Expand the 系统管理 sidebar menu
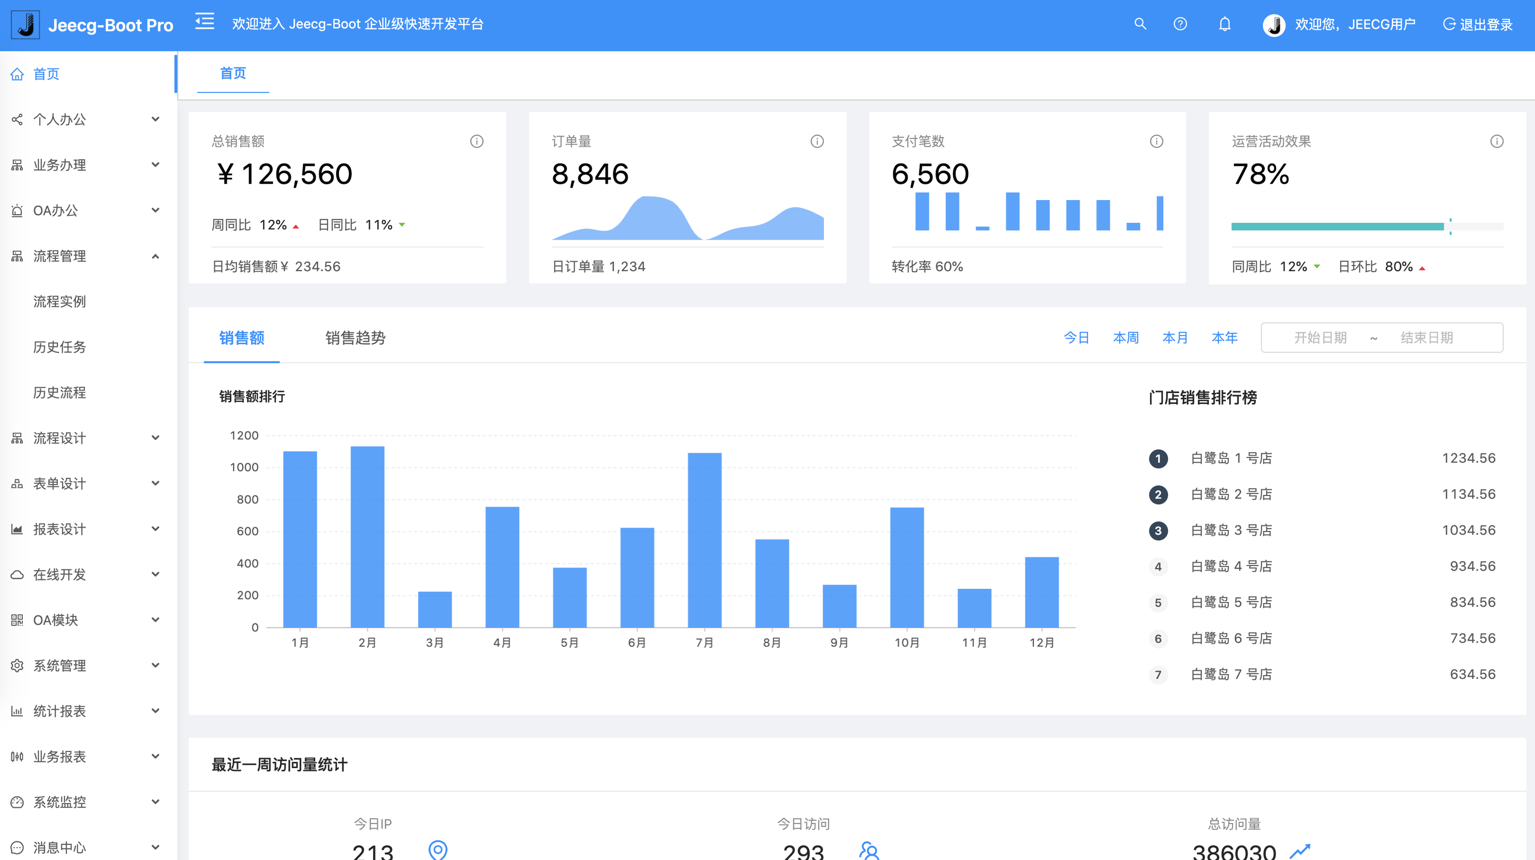The image size is (1535, 860). coord(86,666)
